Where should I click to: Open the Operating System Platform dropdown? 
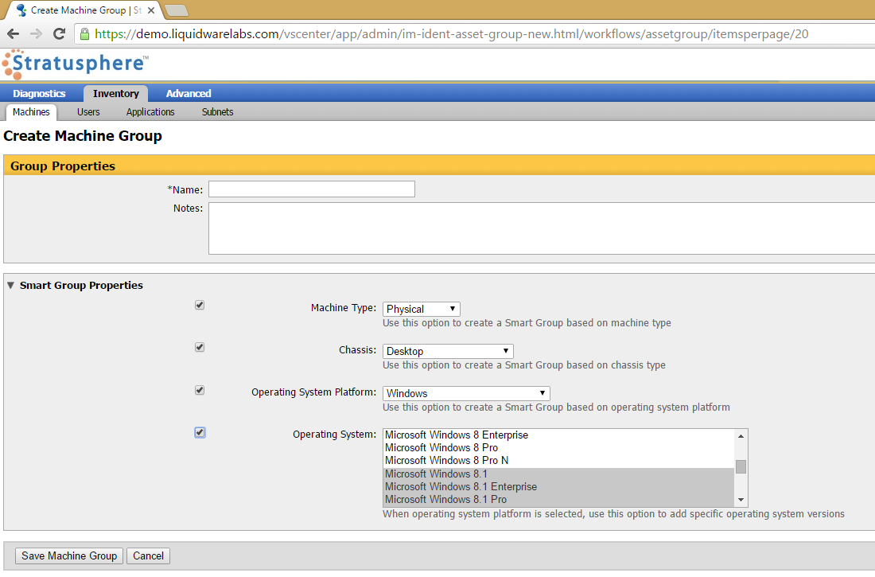(x=466, y=393)
